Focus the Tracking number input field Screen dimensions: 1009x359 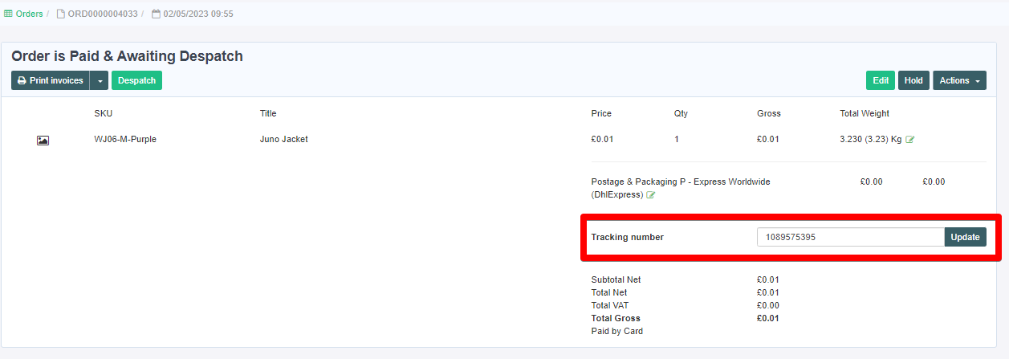coord(851,237)
